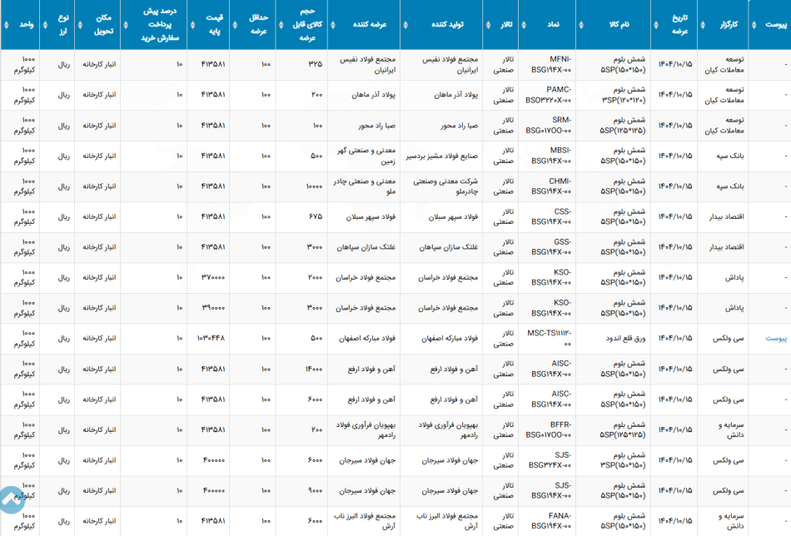Image resolution: width=791 pixels, height=536 pixels.
Task: Open the پیوست link in the MSC-TS11112 row
Action: point(776,339)
